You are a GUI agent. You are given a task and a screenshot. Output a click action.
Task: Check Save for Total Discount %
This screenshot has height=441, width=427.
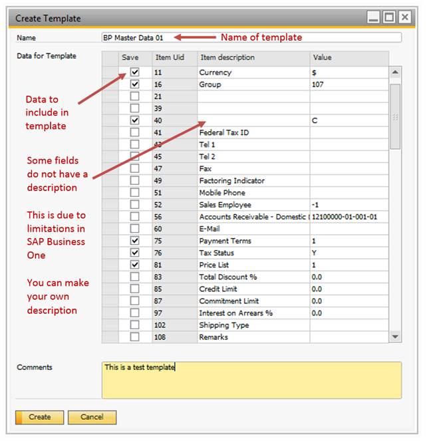[x=135, y=277]
